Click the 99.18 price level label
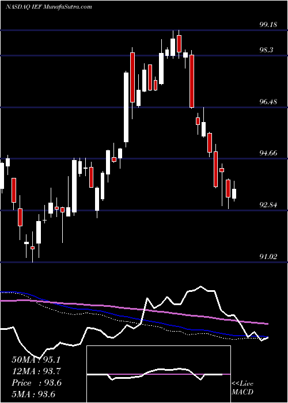 (268, 25)
